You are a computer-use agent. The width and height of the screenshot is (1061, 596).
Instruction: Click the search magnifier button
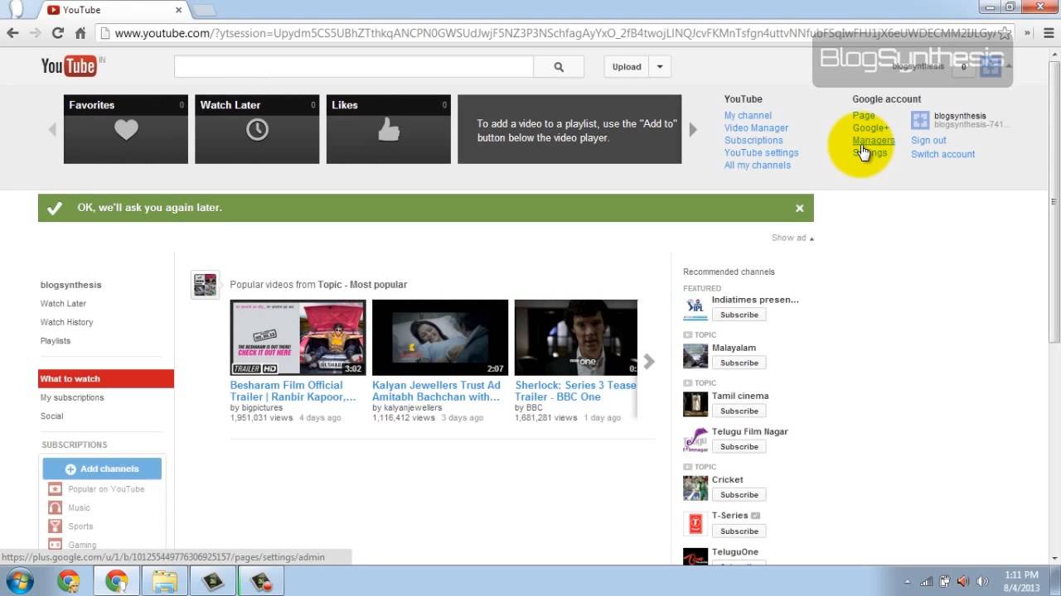559,67
